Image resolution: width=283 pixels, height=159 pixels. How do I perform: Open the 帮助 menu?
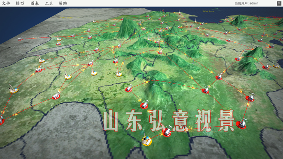[x=63, y=3]
